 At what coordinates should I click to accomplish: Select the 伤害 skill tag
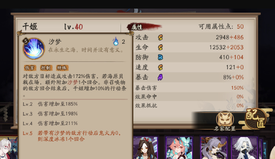(x=30, y=68)
